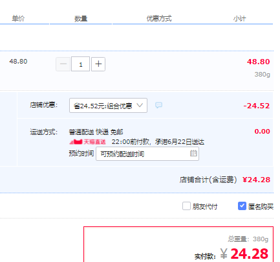Open the calendar icon in delivery time field
Image resolution: width=280 pixels, height=262 pixels.
point(193,153)
